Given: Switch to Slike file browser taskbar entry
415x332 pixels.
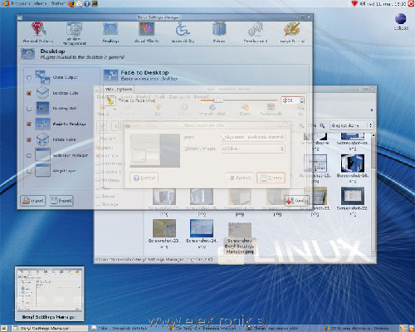Looking at the screenshot, I should pos(125,329).
